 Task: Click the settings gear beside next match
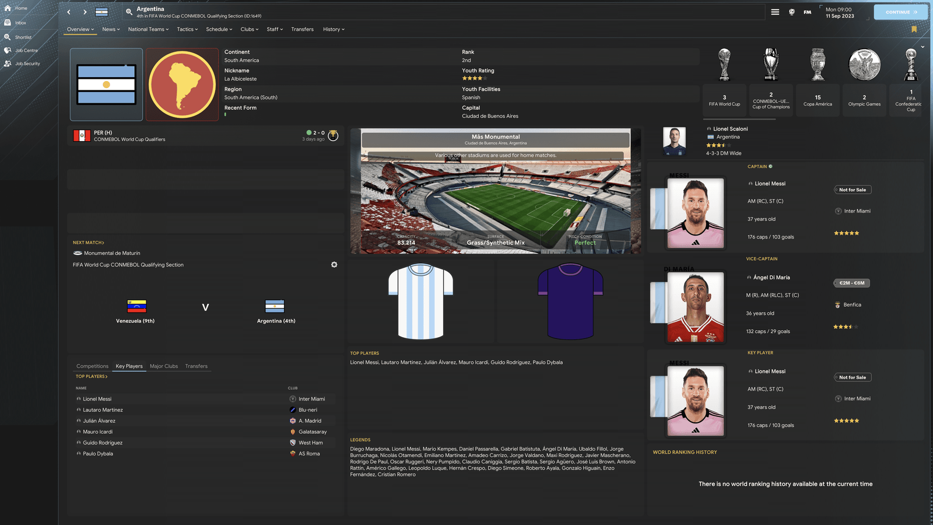coord(334,265)
